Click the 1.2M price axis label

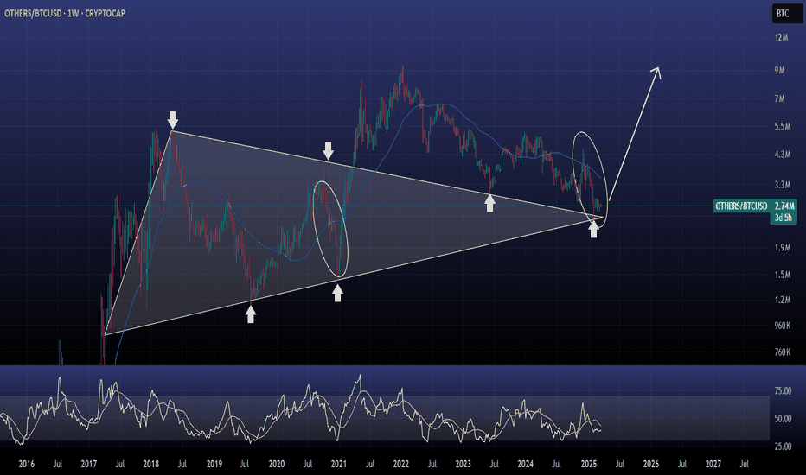click(x=783, y=300)
